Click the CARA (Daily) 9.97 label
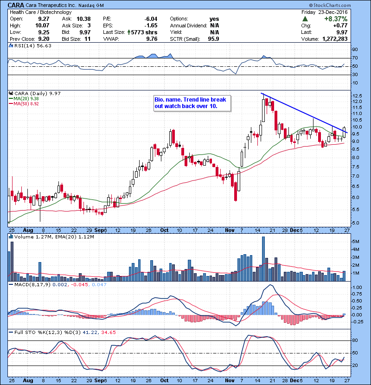 37,93
